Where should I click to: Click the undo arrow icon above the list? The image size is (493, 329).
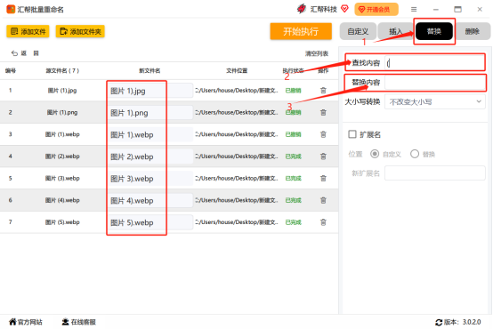14,53
